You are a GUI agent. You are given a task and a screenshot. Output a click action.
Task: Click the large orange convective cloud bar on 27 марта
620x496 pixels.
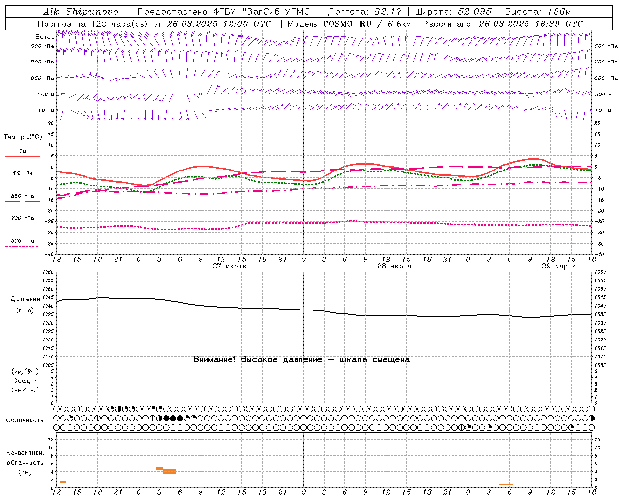(170, 471)
